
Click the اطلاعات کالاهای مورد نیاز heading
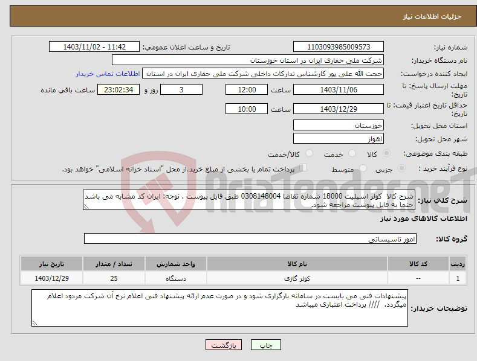click(x=423, y=219)
